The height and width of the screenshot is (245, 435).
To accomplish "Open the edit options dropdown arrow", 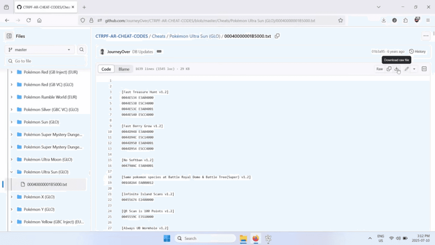I will click(414, 69).
